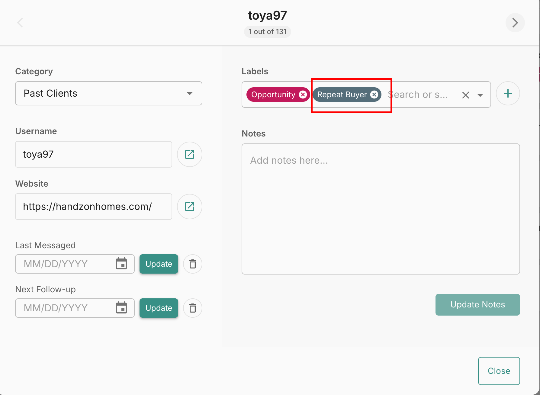Close the contact dialog
This screenshot has width=540, height=395.
499,371
